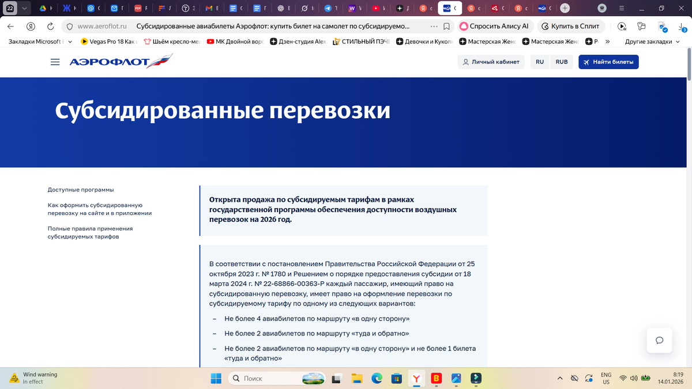The image size is (692, 389).
Task: Open the three-dot page actions menu
Action: pyautogui.click(x=434, y=27)
